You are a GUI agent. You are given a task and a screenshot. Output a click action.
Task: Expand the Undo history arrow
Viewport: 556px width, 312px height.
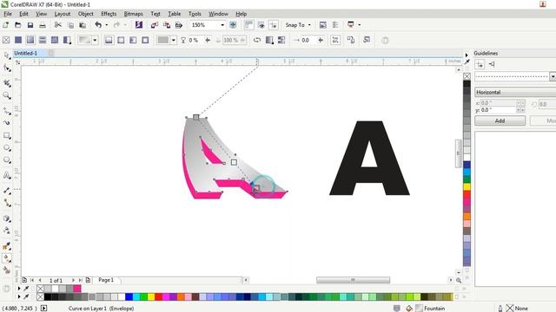(x=106, y=25)
